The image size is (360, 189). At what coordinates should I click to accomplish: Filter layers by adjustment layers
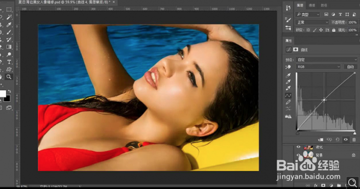(x=333, y=14)
